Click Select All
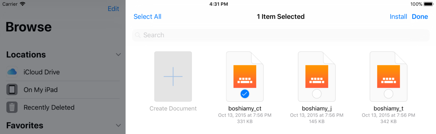Viewport: 436px width, 134px height. click(x=147, y=17)
